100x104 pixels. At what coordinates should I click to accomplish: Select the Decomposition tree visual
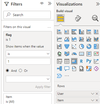point(59,69)
